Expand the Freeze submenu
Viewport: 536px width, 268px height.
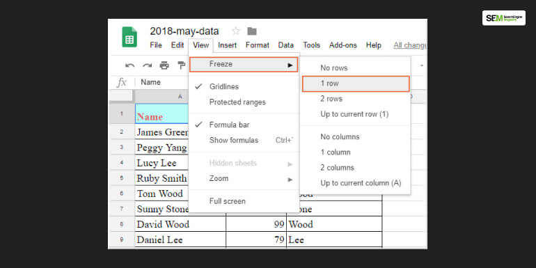click(x=244, y=64)
